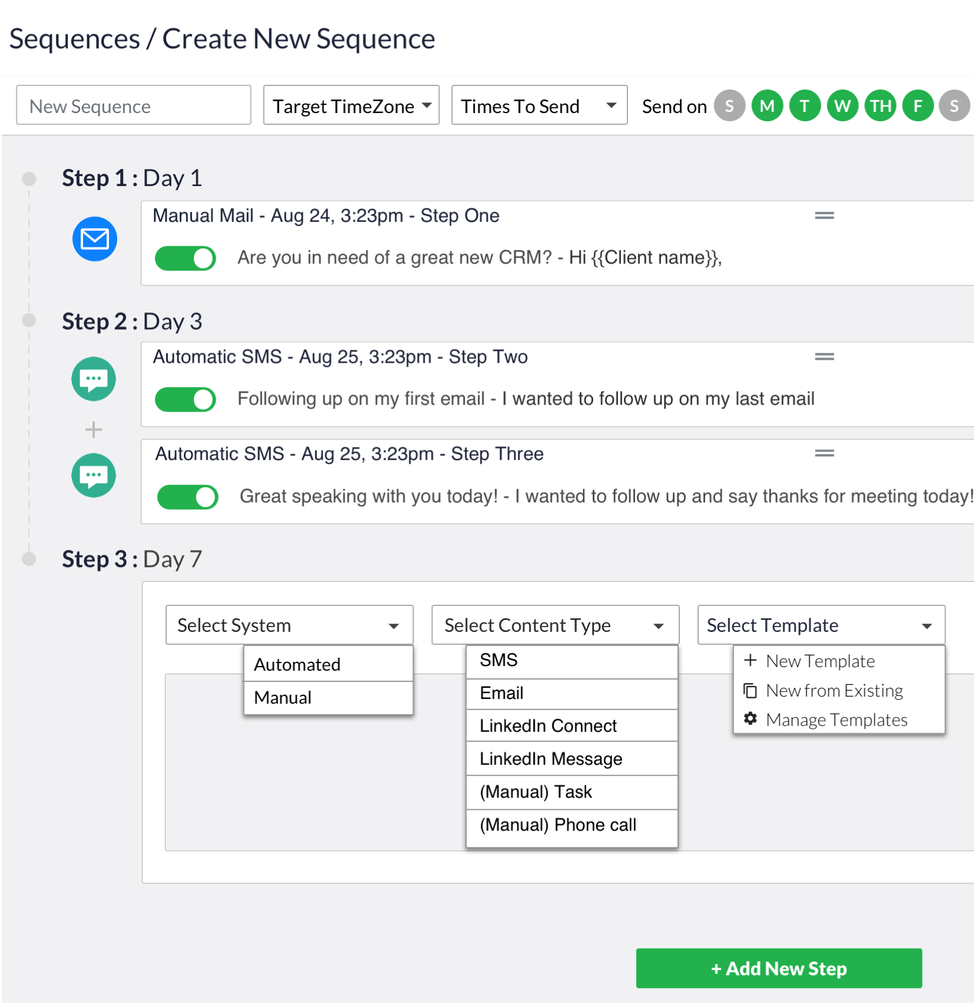Grab the drag handle on Manual Mail row

824,216
